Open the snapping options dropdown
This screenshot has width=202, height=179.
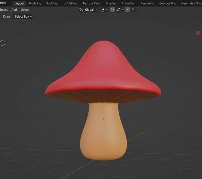[x=119, y=10]
